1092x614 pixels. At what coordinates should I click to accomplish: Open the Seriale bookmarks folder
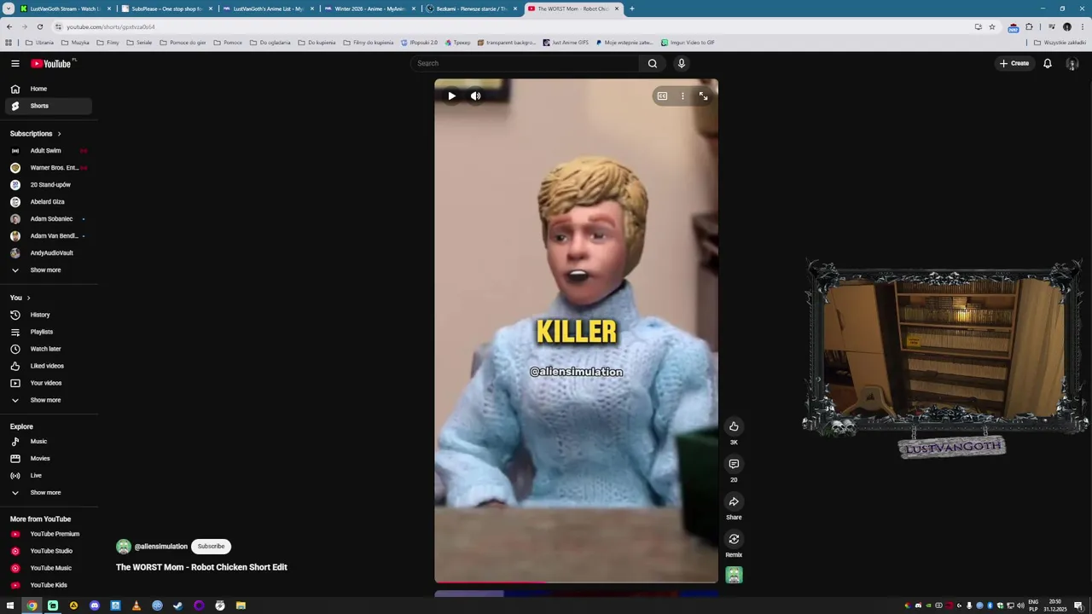(139, 43)
